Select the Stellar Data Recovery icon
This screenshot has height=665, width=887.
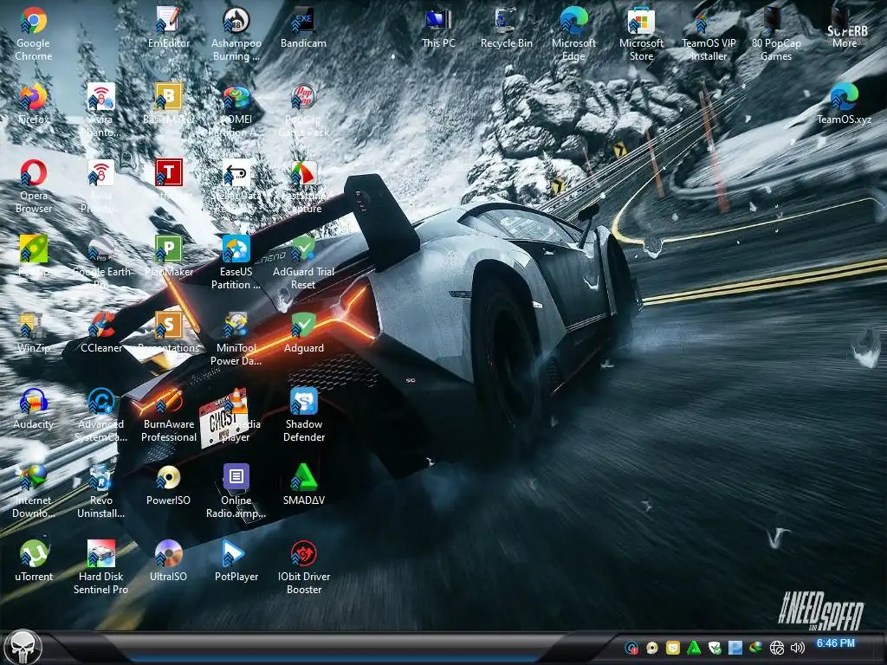236,173
